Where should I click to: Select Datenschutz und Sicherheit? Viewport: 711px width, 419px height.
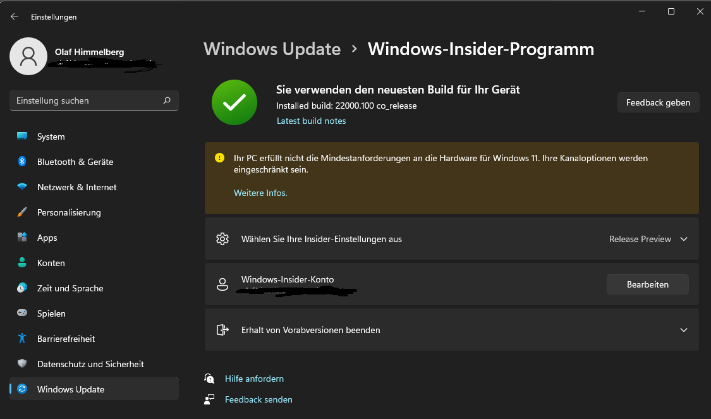pyautogui.click(x=94, y=364)
